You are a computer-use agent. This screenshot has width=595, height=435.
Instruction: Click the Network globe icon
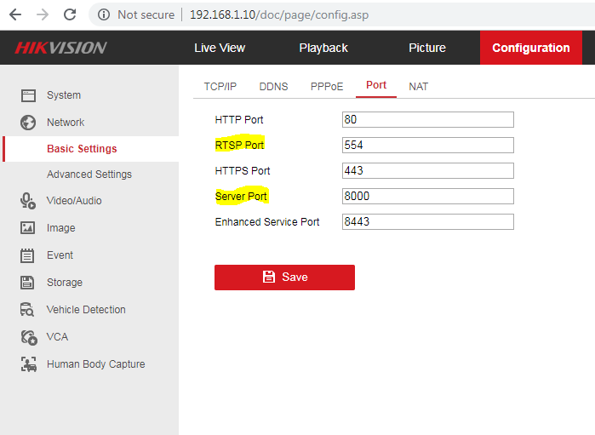point(27,122)
